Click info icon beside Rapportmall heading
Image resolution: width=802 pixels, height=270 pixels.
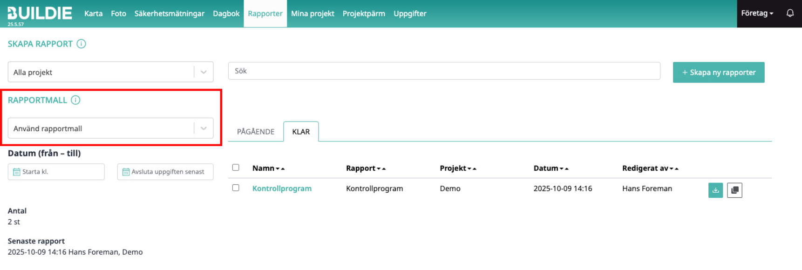75,100
